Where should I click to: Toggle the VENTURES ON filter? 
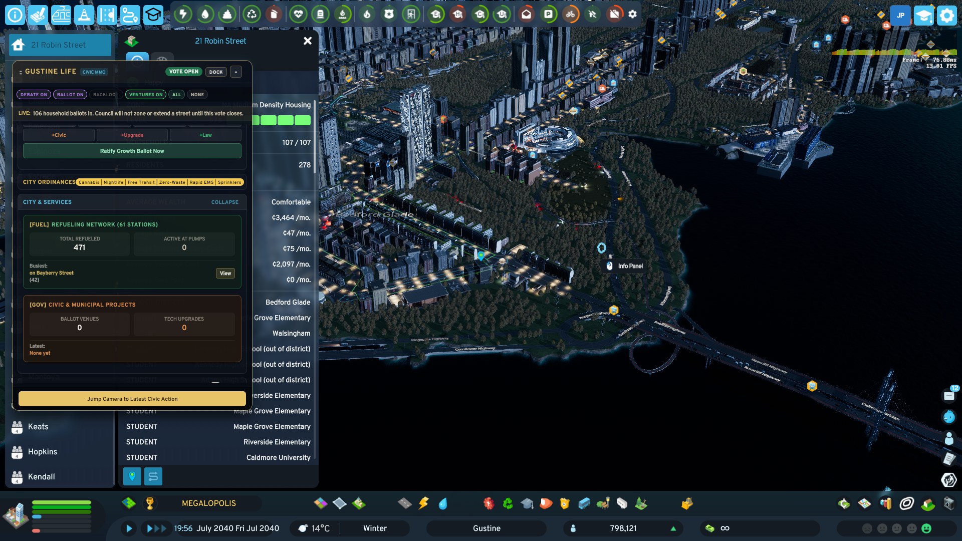pyautogui.click(x=146, y=94)
